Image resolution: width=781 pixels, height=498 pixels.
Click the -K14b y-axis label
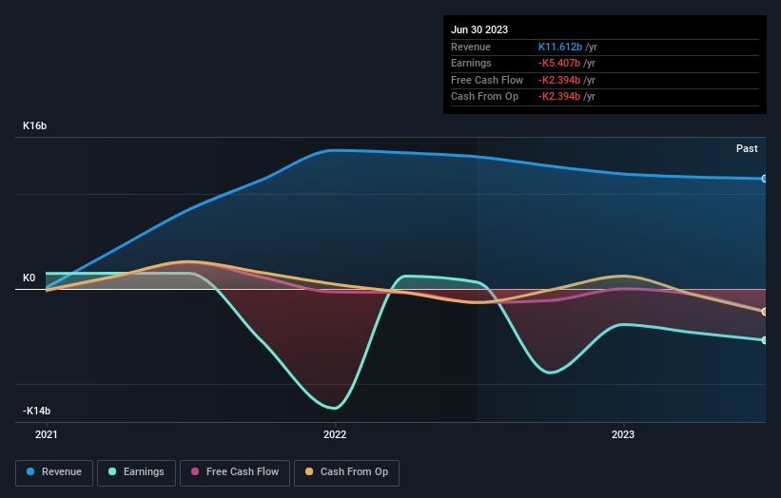point(36,411)
